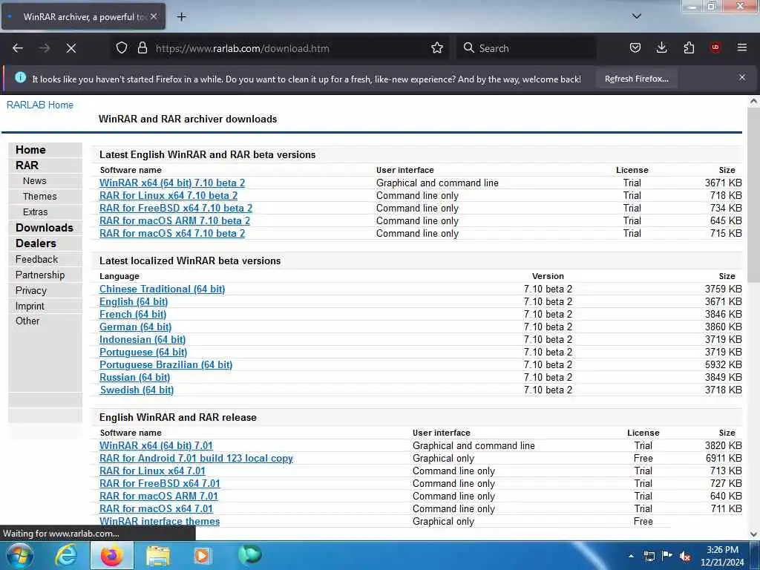Open the uBlock Origin extension icon
The height and width of the screenshot is (570, 760).
tap(715, 47)
